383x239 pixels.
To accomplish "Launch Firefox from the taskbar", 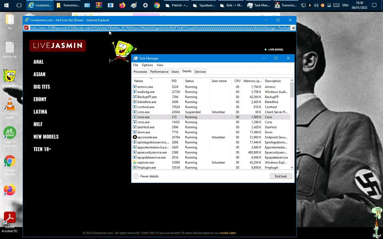I will pos(122,5).
